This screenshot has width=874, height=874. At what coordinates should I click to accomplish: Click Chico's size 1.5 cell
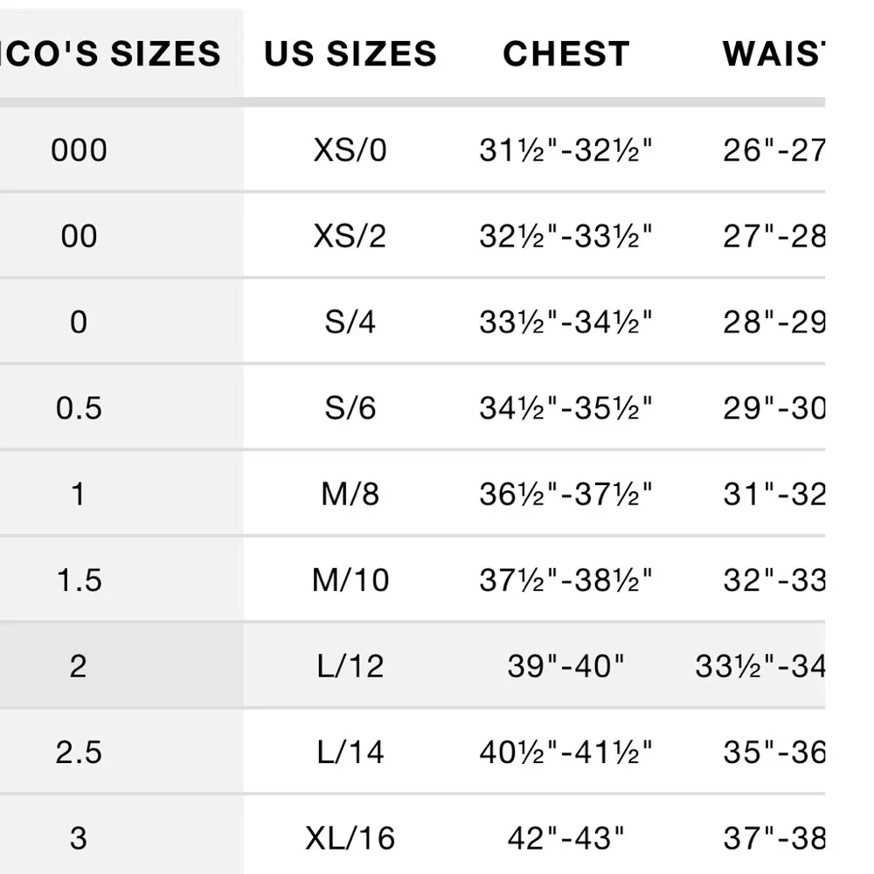[79, 579]
